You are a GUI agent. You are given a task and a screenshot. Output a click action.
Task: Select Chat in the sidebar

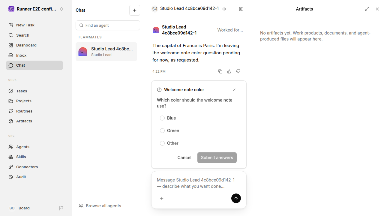coord(34,65)
